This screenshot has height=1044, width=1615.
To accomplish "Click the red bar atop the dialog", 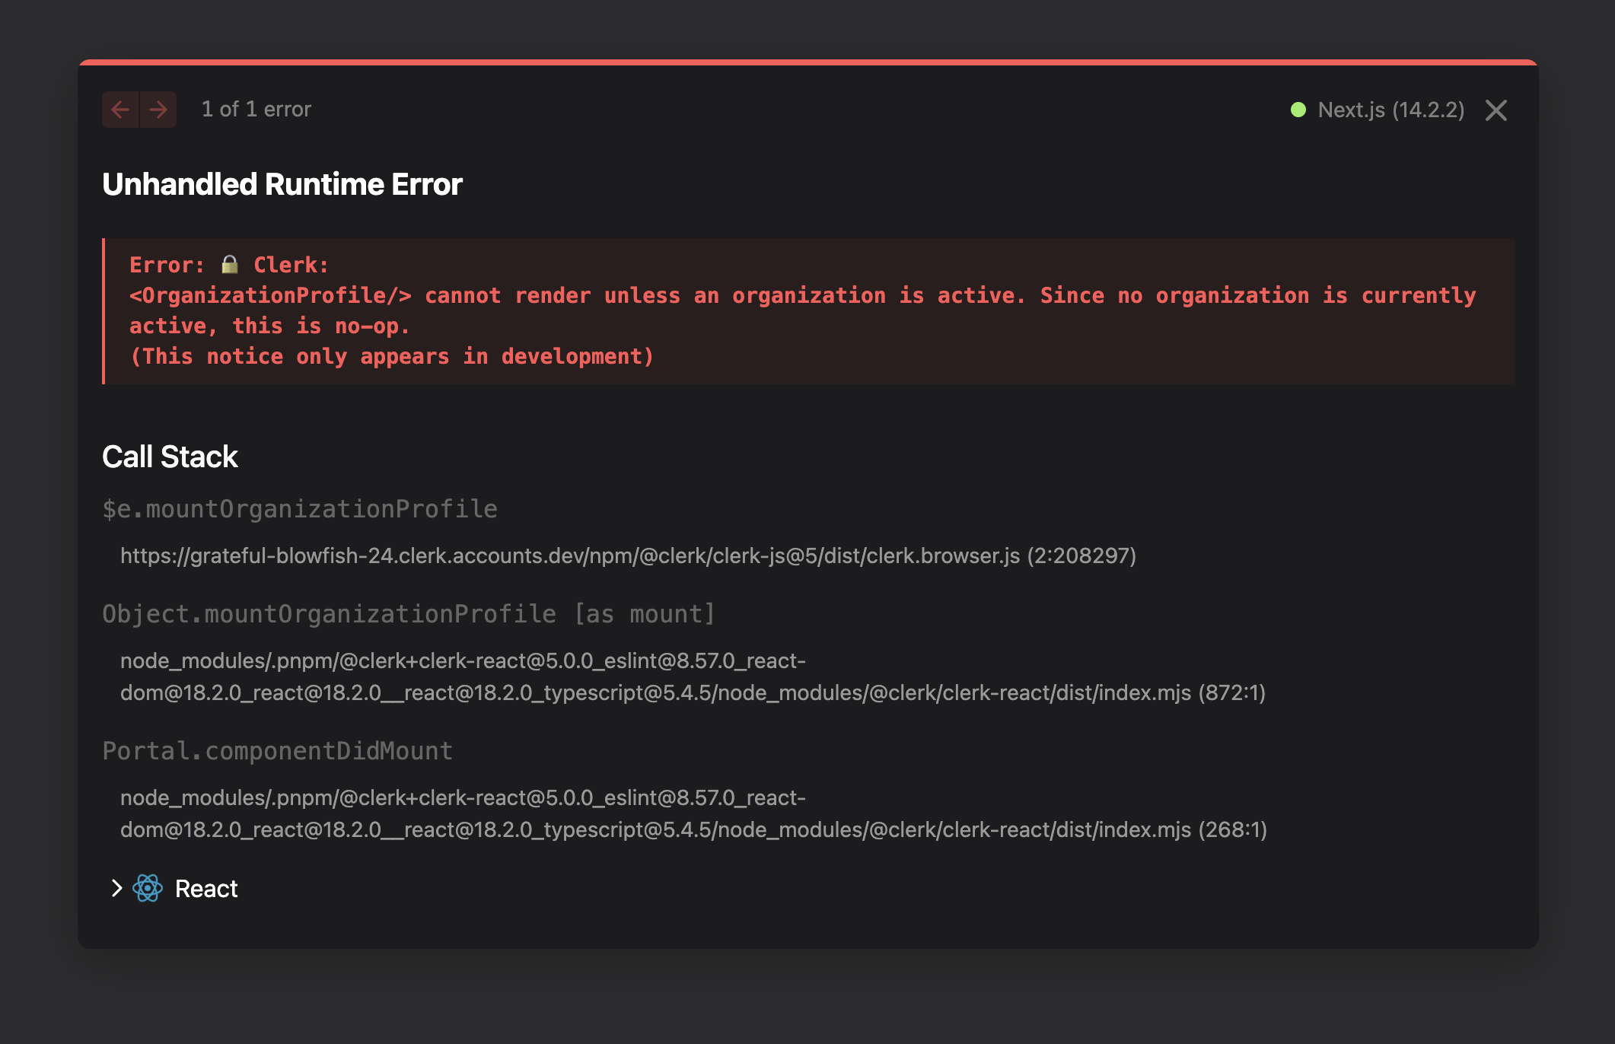I will (x=807, y=62).
